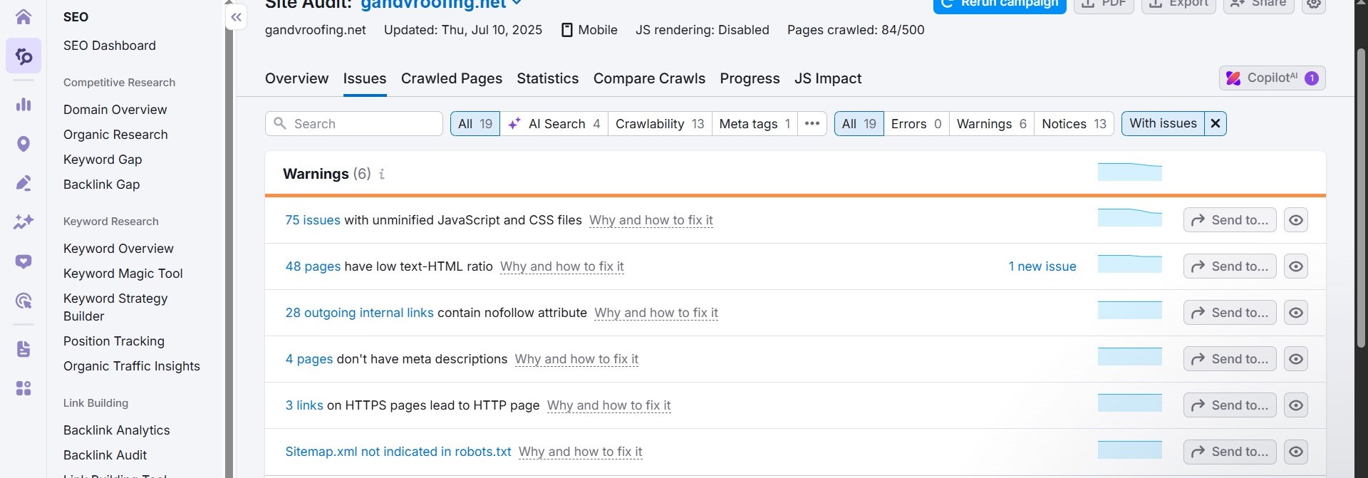Click the Mobile device icon in the header
This screenshot has width=1368, height=478.
(567, 30)
